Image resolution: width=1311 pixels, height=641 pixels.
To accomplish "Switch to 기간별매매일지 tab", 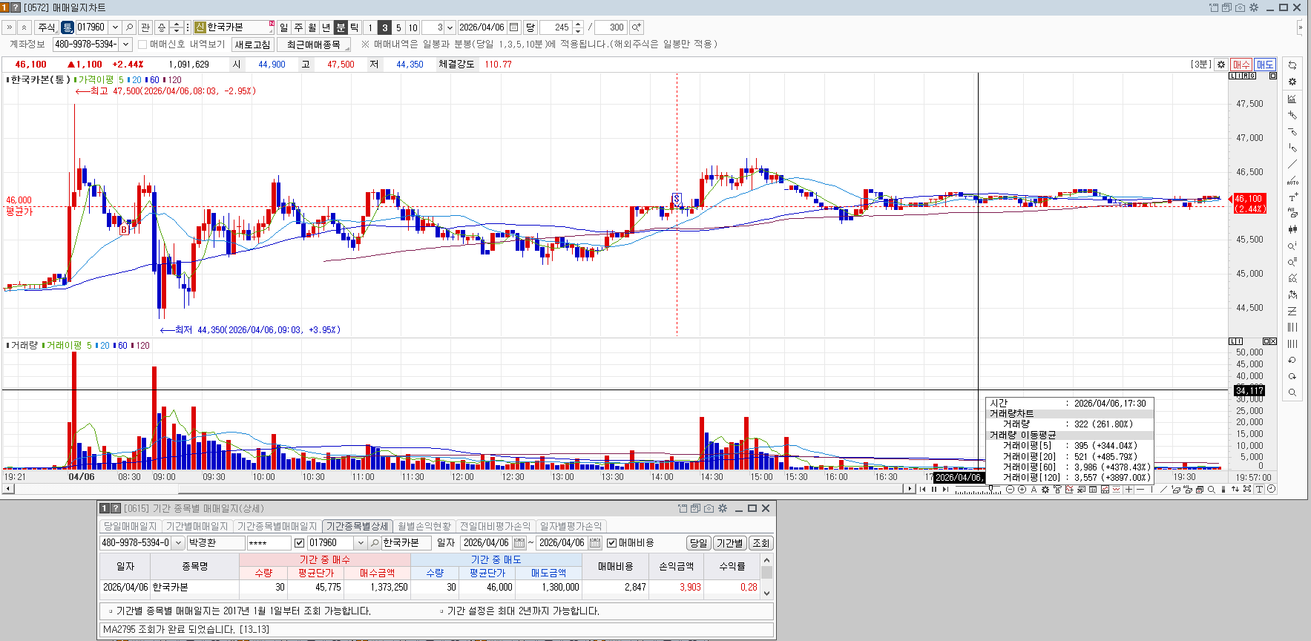I will (x=197, y=526).
